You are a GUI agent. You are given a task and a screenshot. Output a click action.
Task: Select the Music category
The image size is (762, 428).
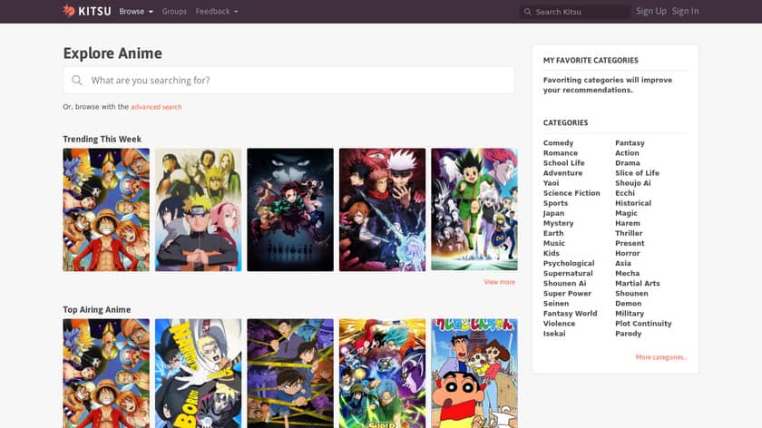click(554, 243)
